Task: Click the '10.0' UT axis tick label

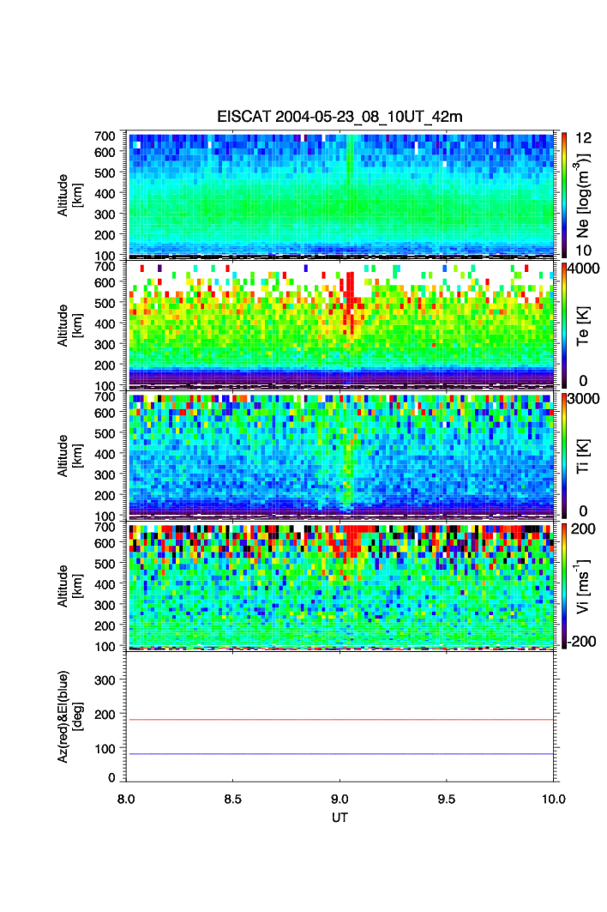Action: pyautogui.click(x=554, y=799)
